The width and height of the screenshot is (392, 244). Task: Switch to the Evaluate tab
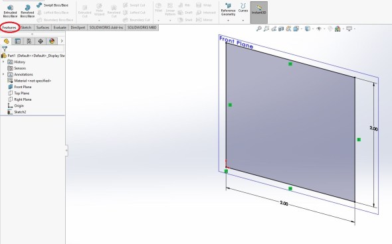tap(60, 28)
